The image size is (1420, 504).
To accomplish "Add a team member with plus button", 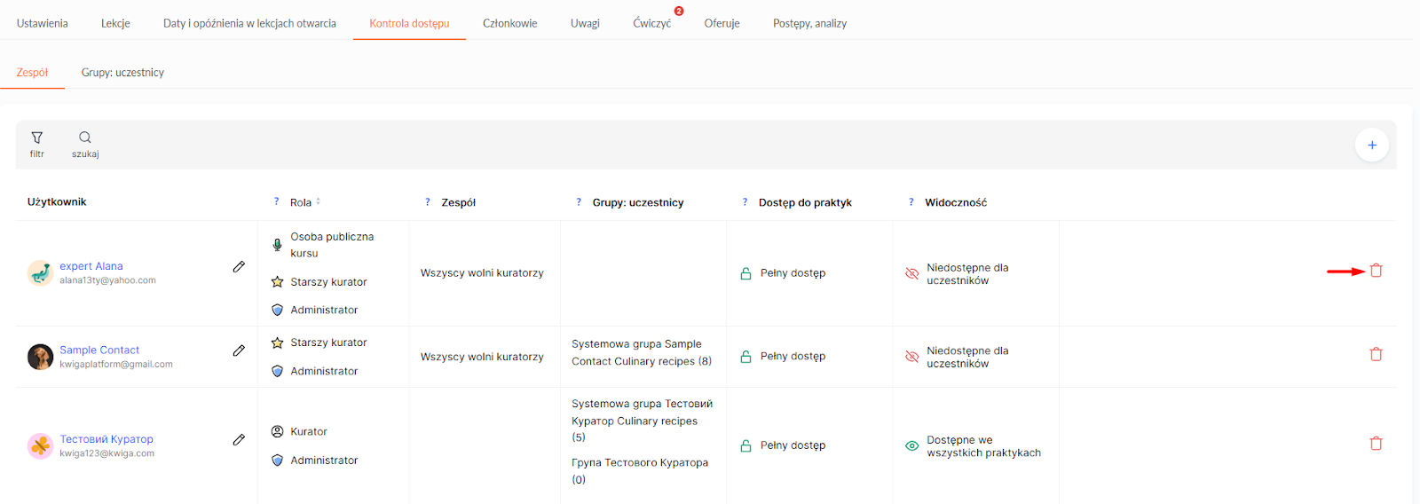I will pyautogui.click(x=1371, y=145).
